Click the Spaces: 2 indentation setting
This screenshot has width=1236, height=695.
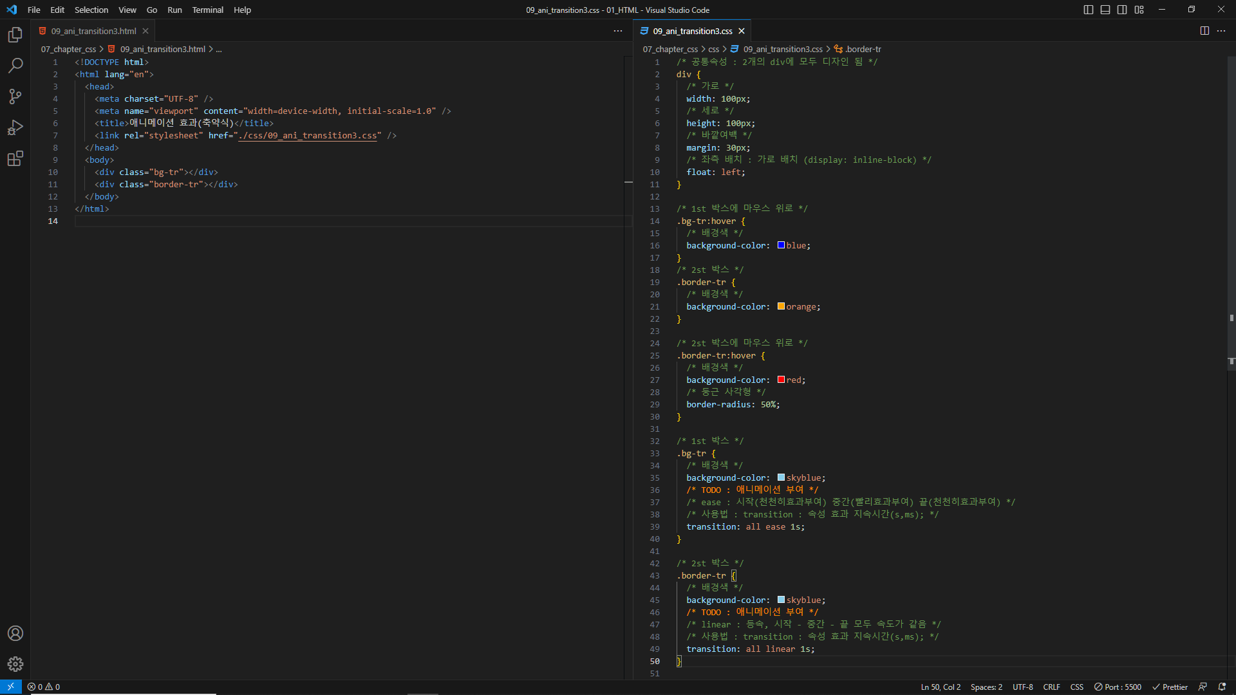[986, 687]
